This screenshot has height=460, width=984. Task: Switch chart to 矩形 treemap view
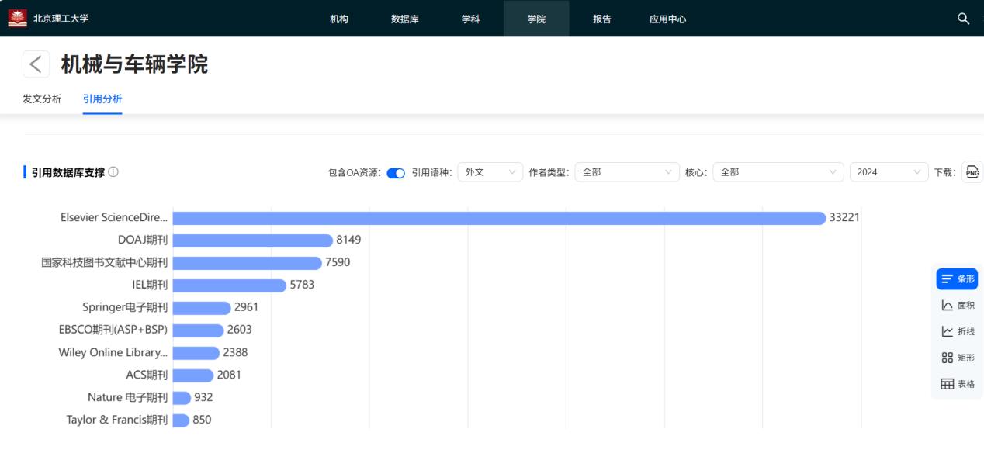(957, 358)
